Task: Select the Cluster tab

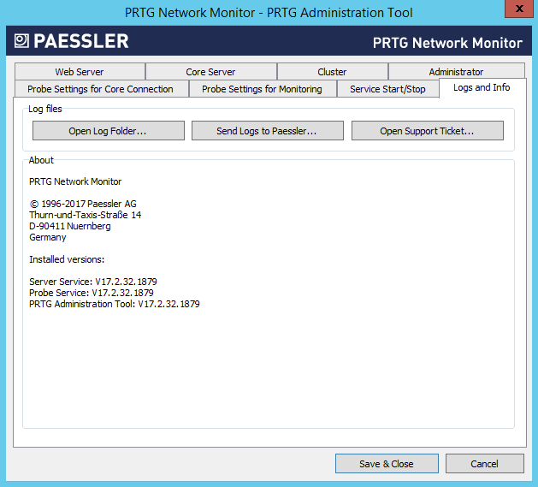Action: tap(332, 72)
